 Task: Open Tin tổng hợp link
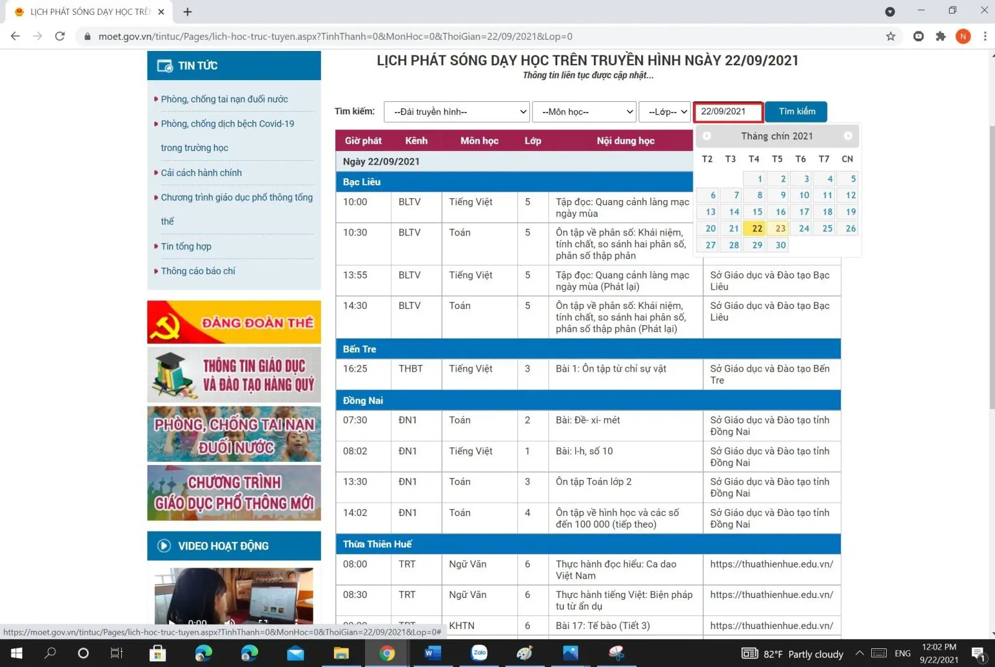[x=186, y=247]
